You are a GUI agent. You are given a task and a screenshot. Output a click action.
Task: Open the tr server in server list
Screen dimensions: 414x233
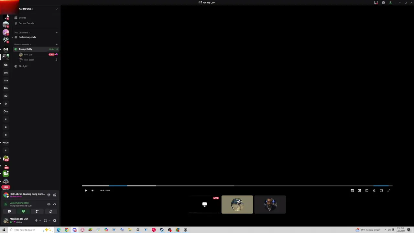coord(6,104)
